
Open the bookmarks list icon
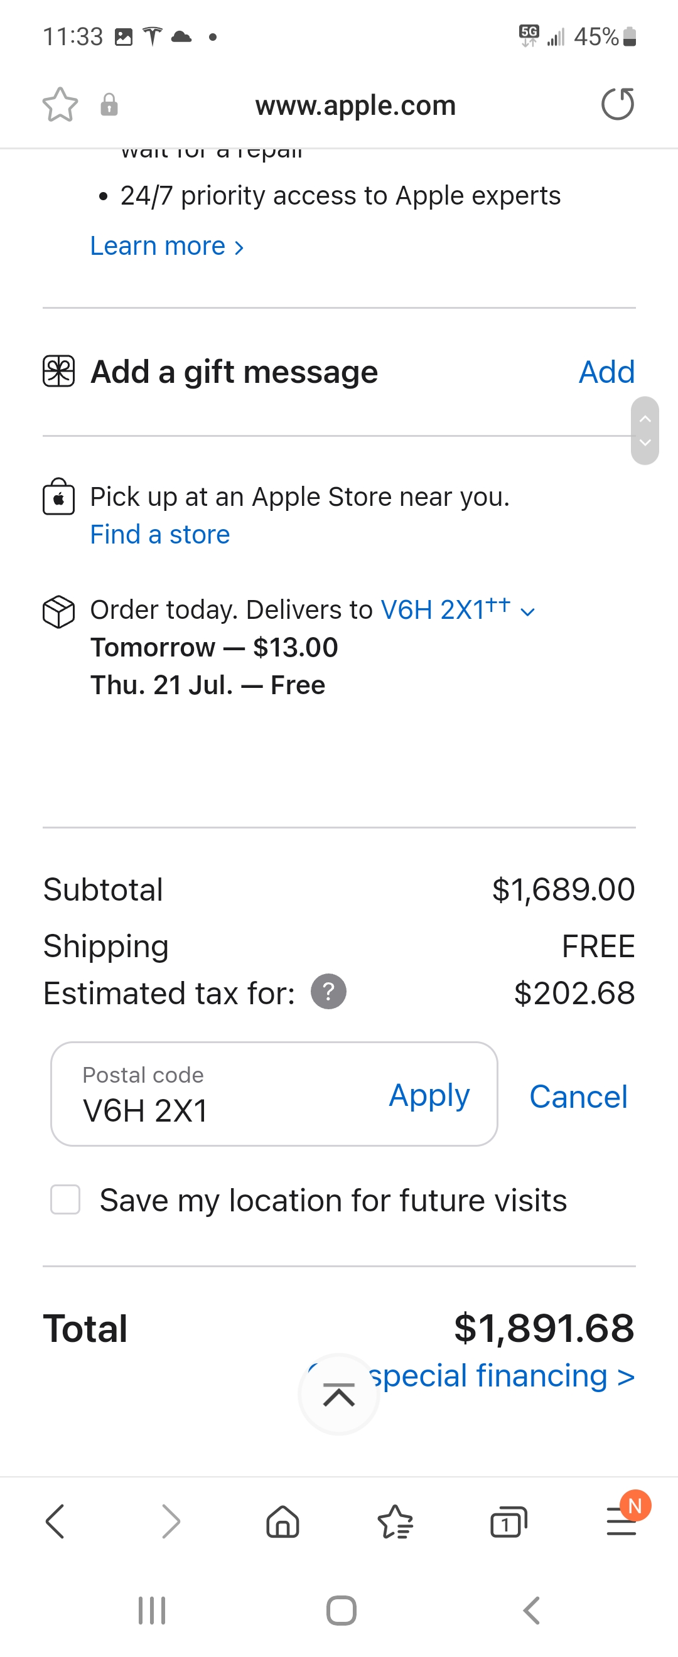coord(395,1522)
